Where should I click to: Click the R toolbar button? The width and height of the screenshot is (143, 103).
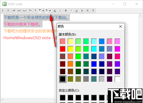pos(93,11)
